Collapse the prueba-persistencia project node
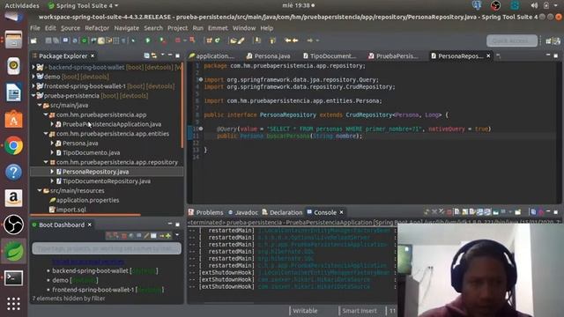 33,96
